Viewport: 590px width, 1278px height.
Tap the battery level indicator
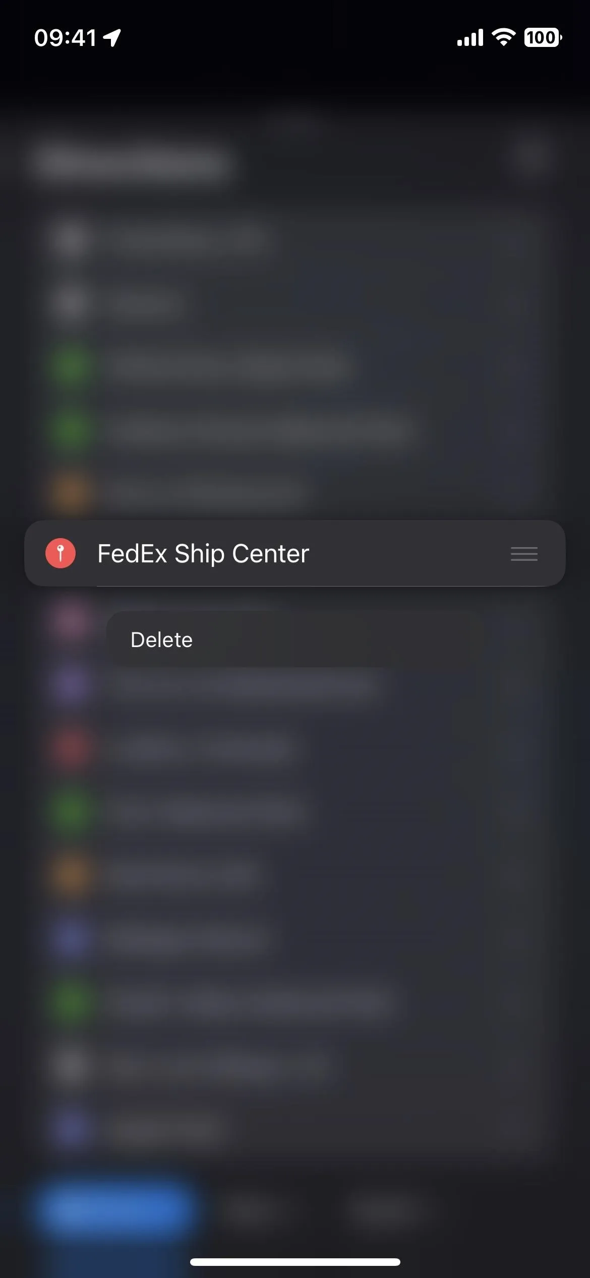pyautogui.click(x=543, y=37)
